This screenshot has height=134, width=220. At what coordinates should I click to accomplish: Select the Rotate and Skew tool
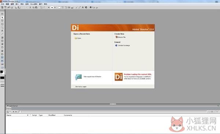[x=2, y=21]
